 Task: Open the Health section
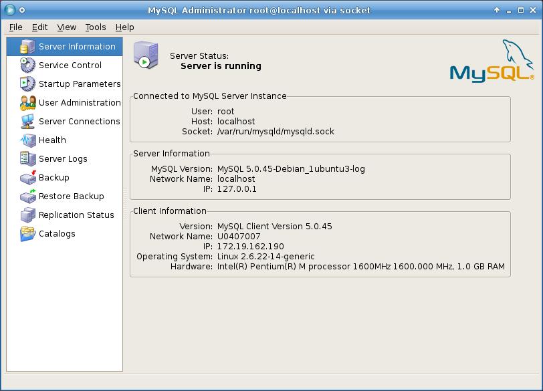[x=64, y=140]
